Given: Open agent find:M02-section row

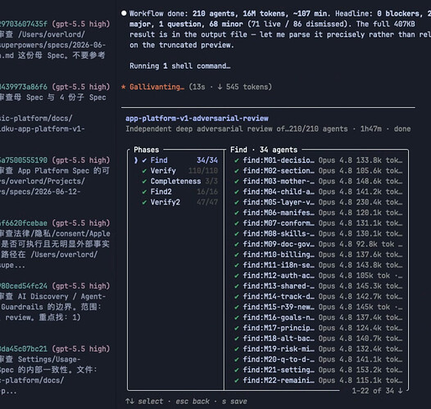Looking at the screenshot, I should coord(318,171).
